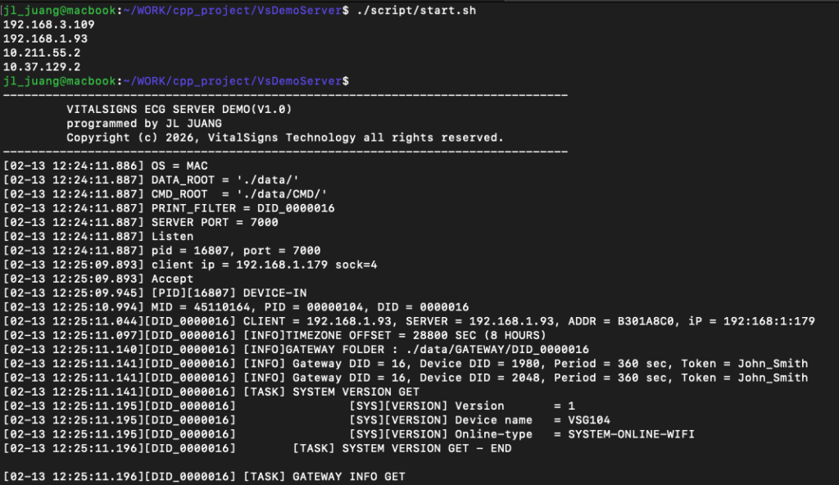Image resolution: width=839 pixels, height=485 pixels.
Task: Click the Copyright VitalSigns Technology notice
Action: click(285, 137)
